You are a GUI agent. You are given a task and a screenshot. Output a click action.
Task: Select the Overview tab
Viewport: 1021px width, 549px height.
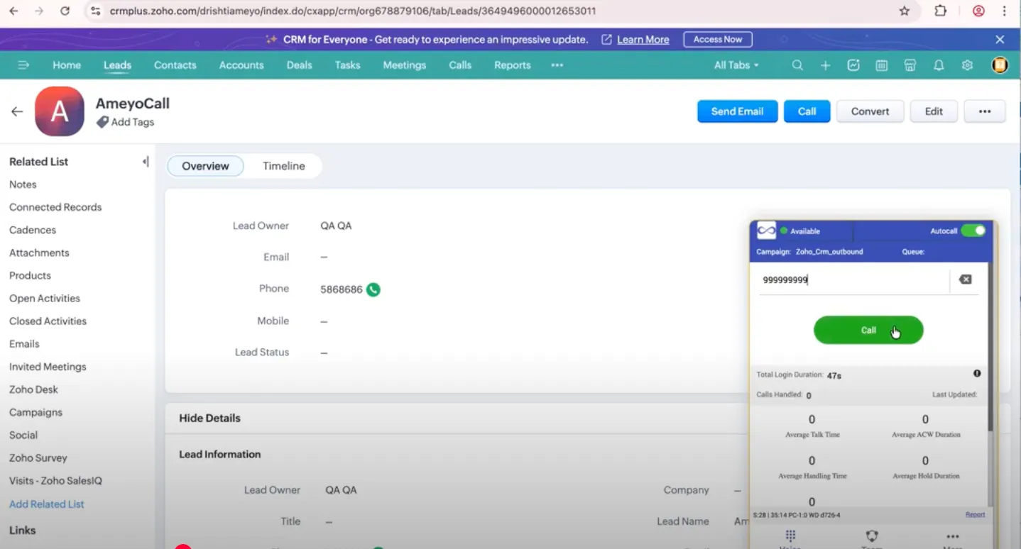(x=205, y=166)
